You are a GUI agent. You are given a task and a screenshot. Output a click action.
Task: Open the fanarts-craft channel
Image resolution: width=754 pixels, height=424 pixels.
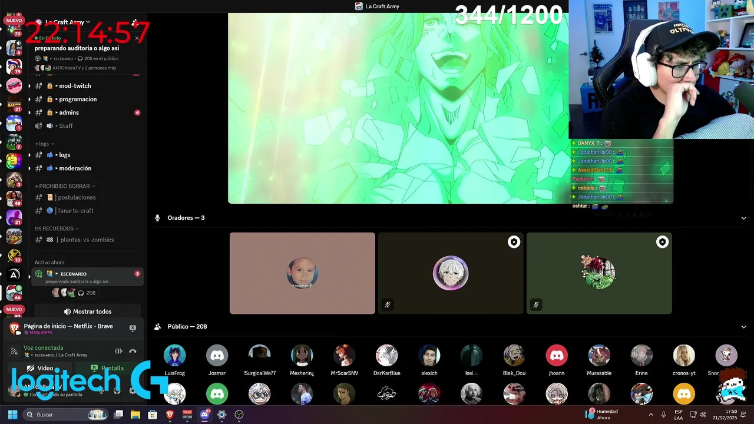tap(87, 210)
